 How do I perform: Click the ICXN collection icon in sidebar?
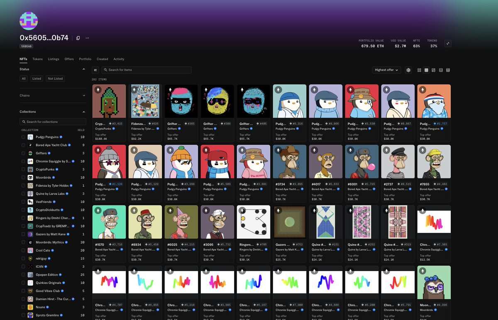30,266
